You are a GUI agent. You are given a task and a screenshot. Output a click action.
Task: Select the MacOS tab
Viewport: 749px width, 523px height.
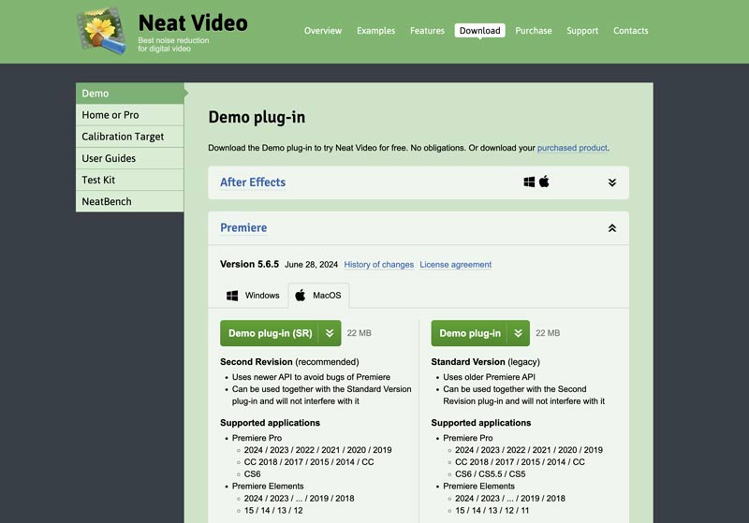pos(318,296)
